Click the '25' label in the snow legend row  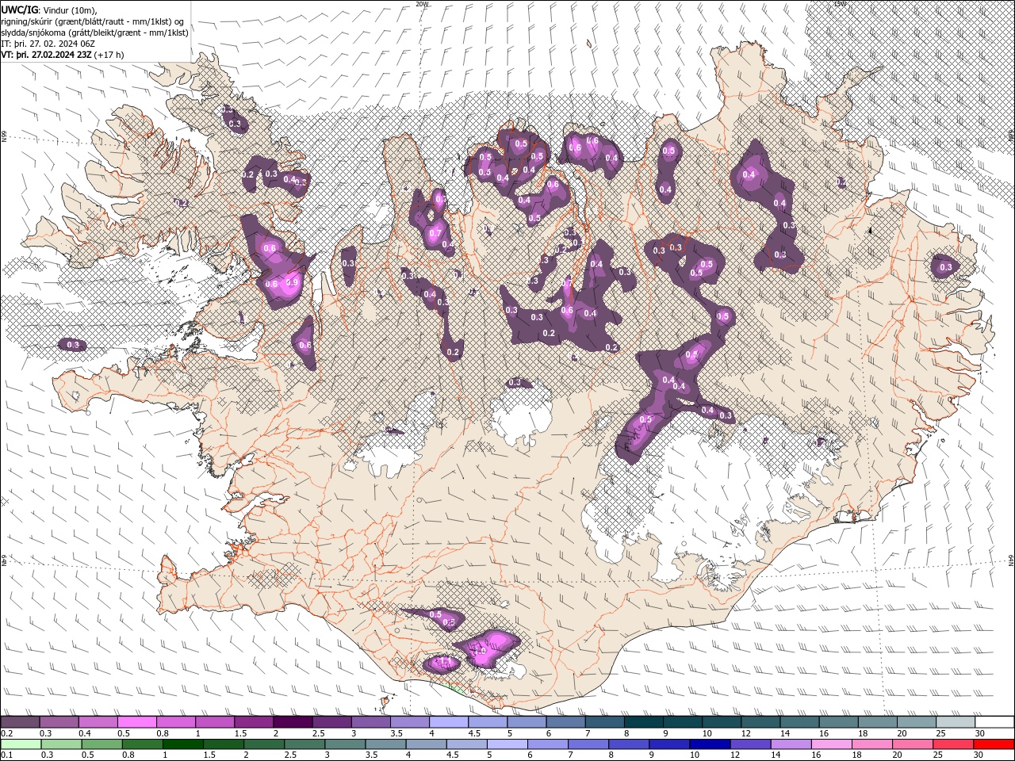click(942, 733)
